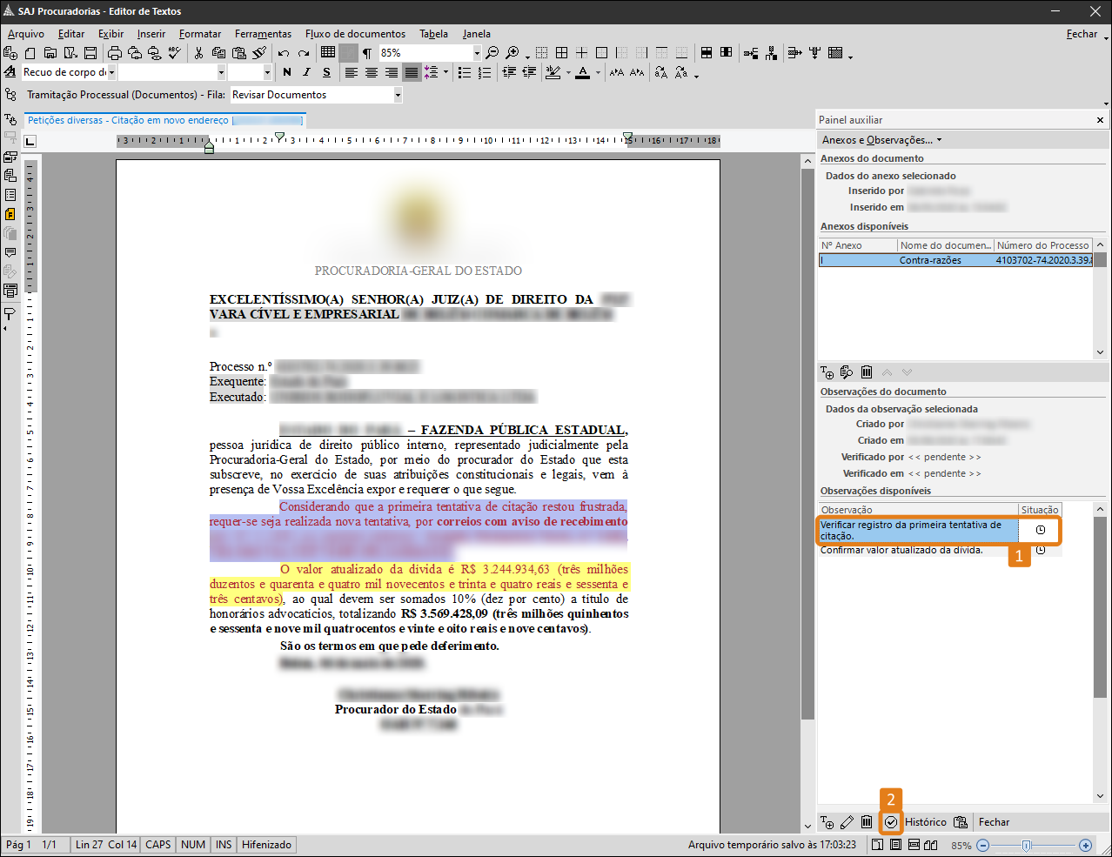Open the 'Fluxo de documentos' menu

point(355,34)
